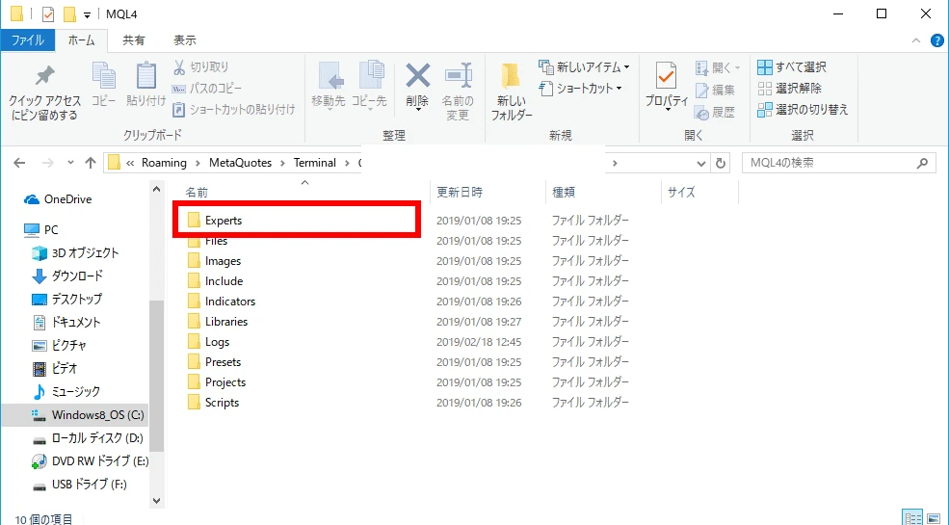Viewport: 949px width, 525px height.
Task: Open address bar history dropdown arrow
Action: click(x=699, y=163)
